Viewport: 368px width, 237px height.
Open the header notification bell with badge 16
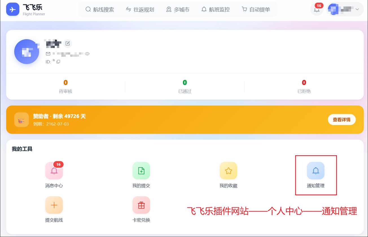pyautogui.click(x=317, y=9)
